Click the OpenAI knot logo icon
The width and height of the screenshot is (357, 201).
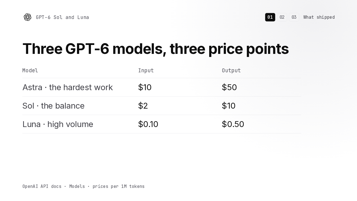coord(28,17)
